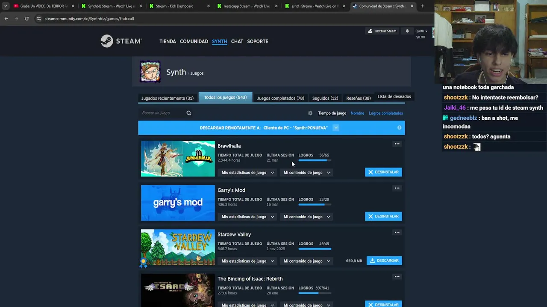Viewport: 547px width, 307px height.
Task: Switch to Seguidos (12) tab
Action: pyautogui.click(x=325, y=98)
